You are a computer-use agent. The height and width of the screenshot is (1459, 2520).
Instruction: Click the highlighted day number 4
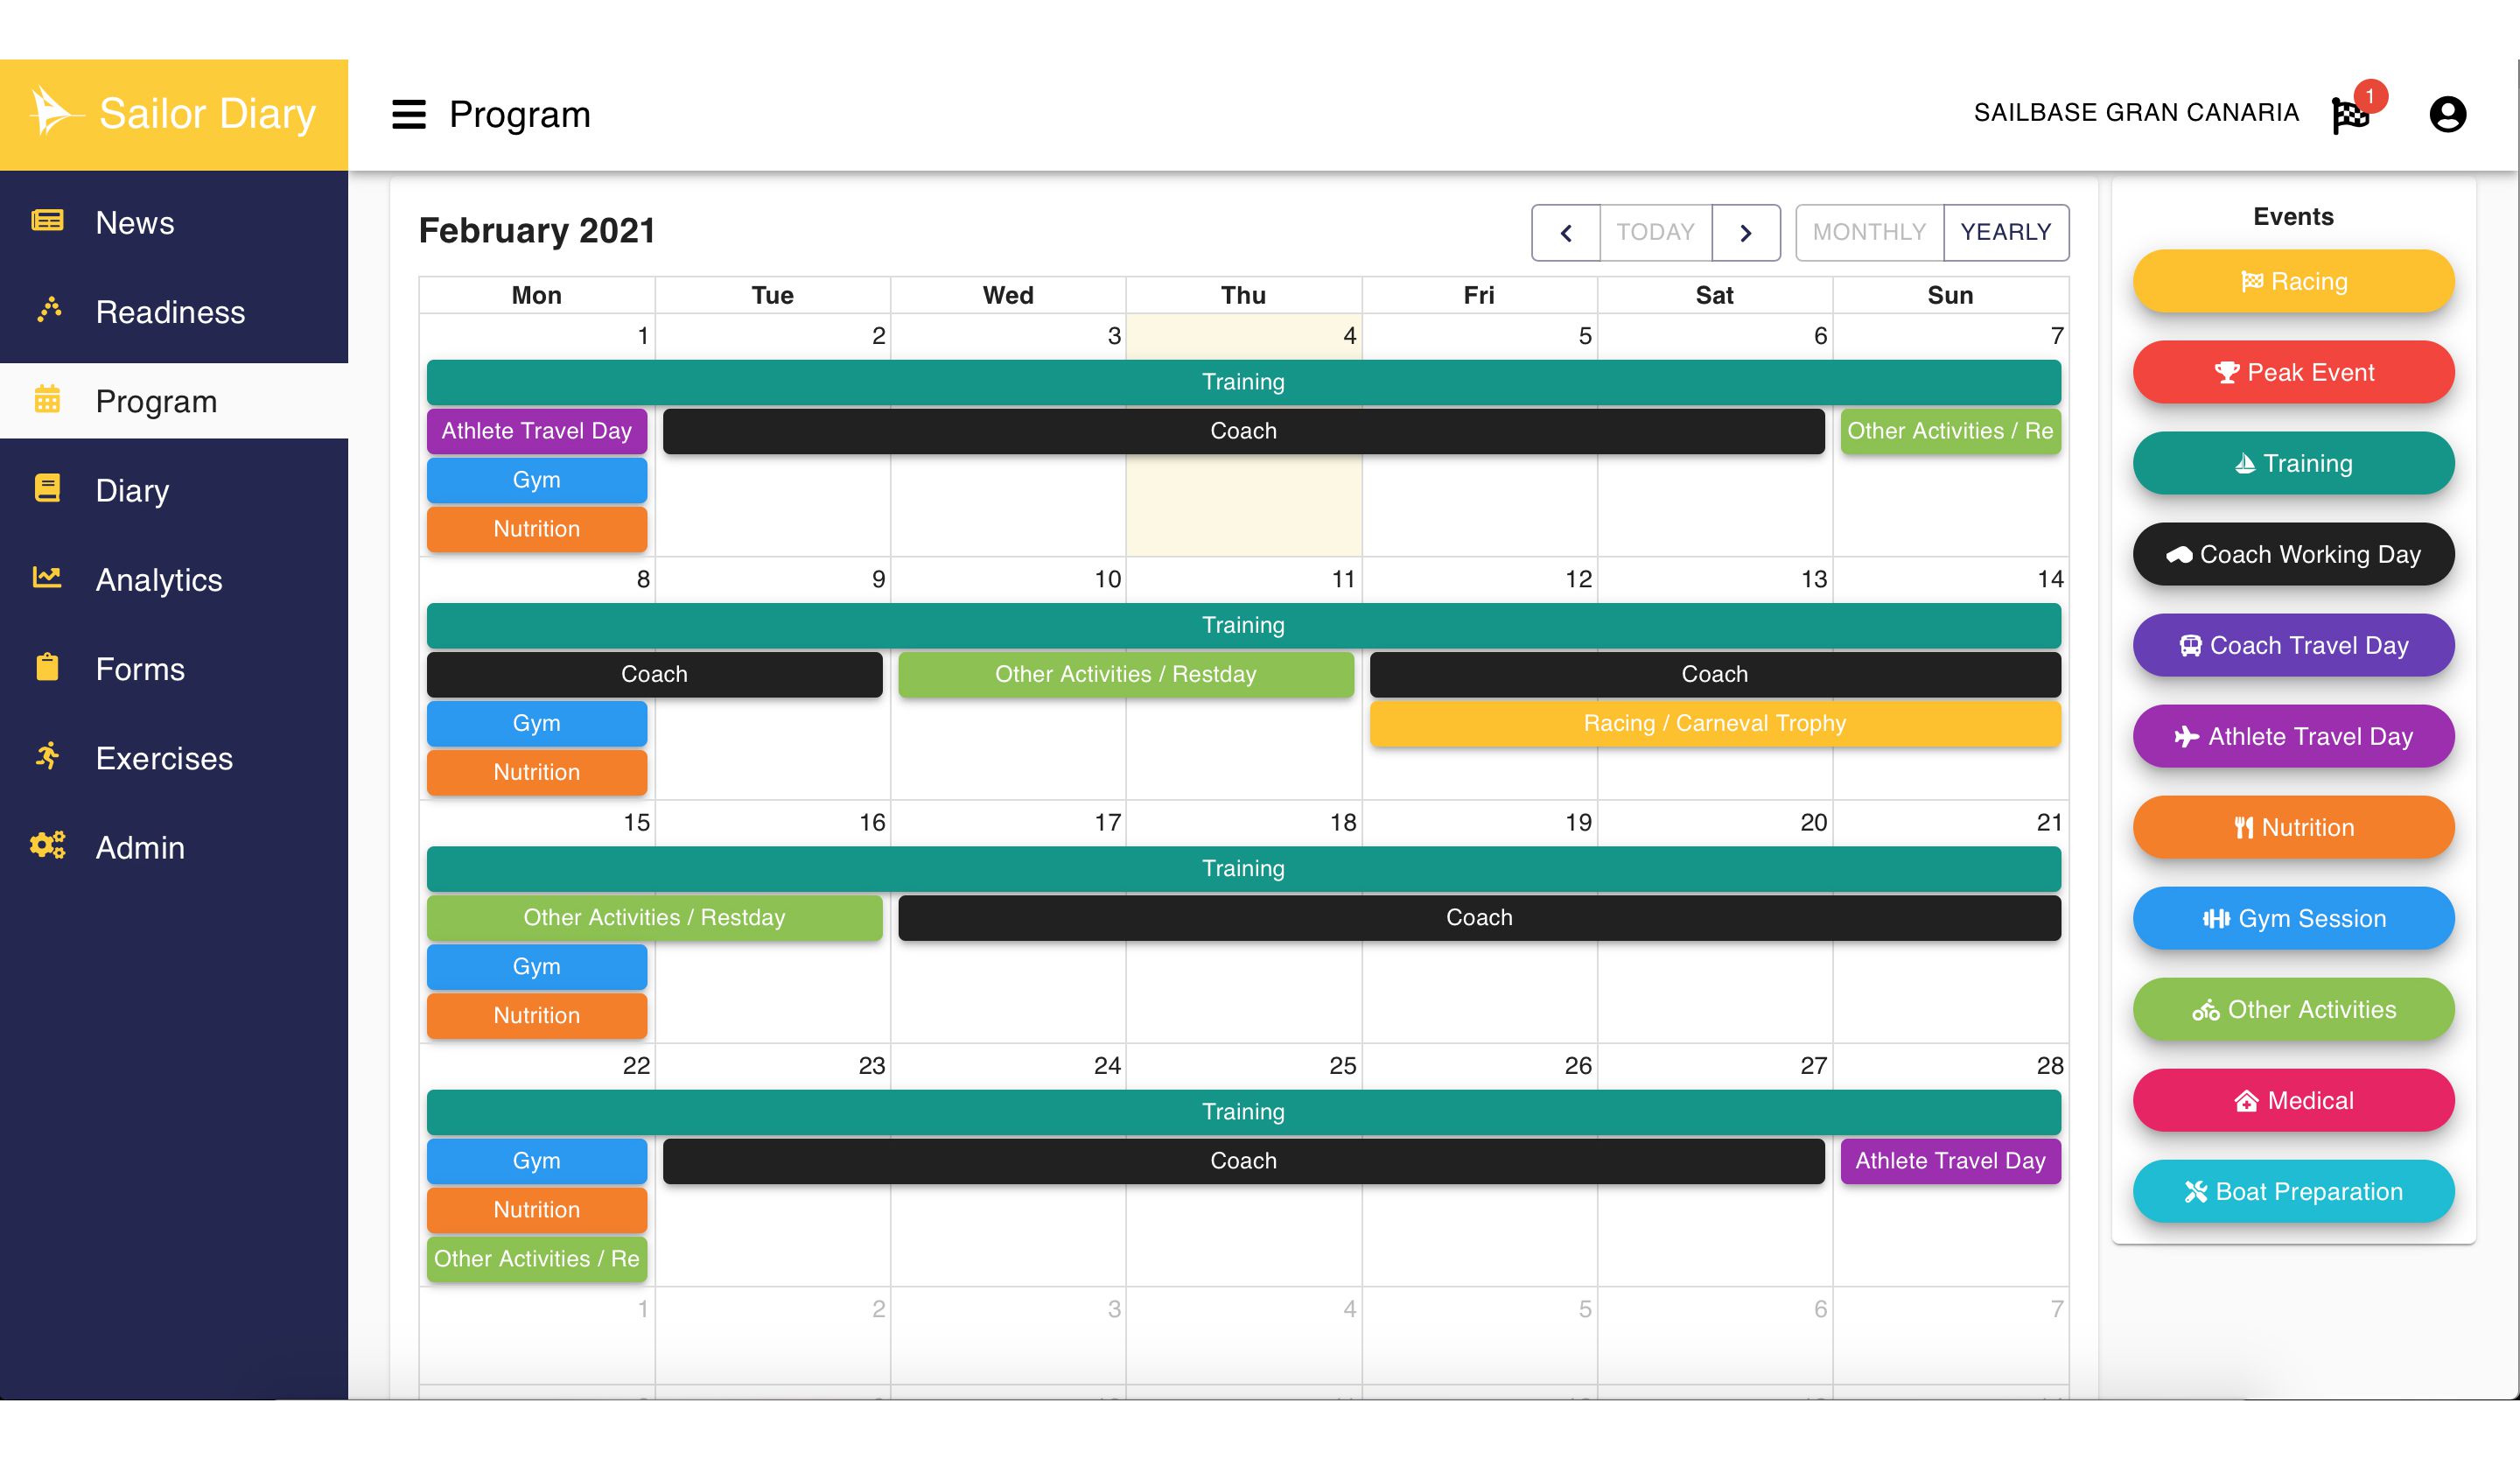pos(1349,336)
